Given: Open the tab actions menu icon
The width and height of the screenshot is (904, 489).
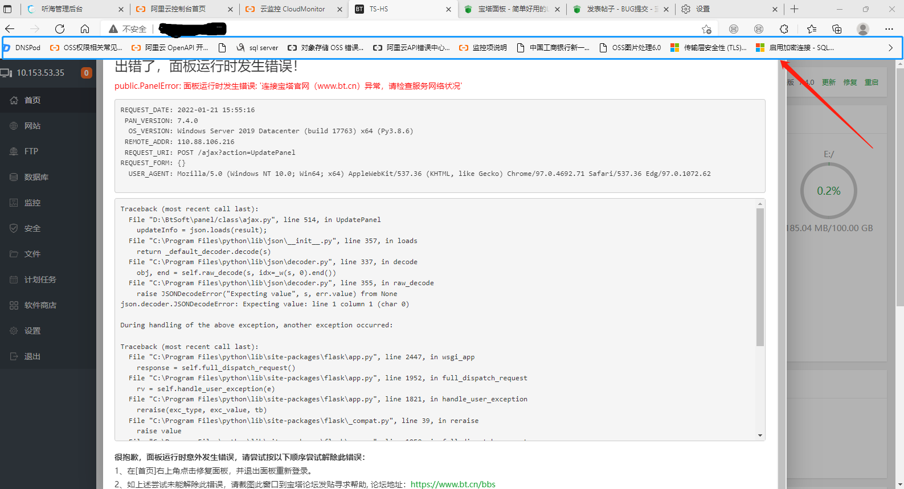Looking at the screenshot, I should pos(7,9).
